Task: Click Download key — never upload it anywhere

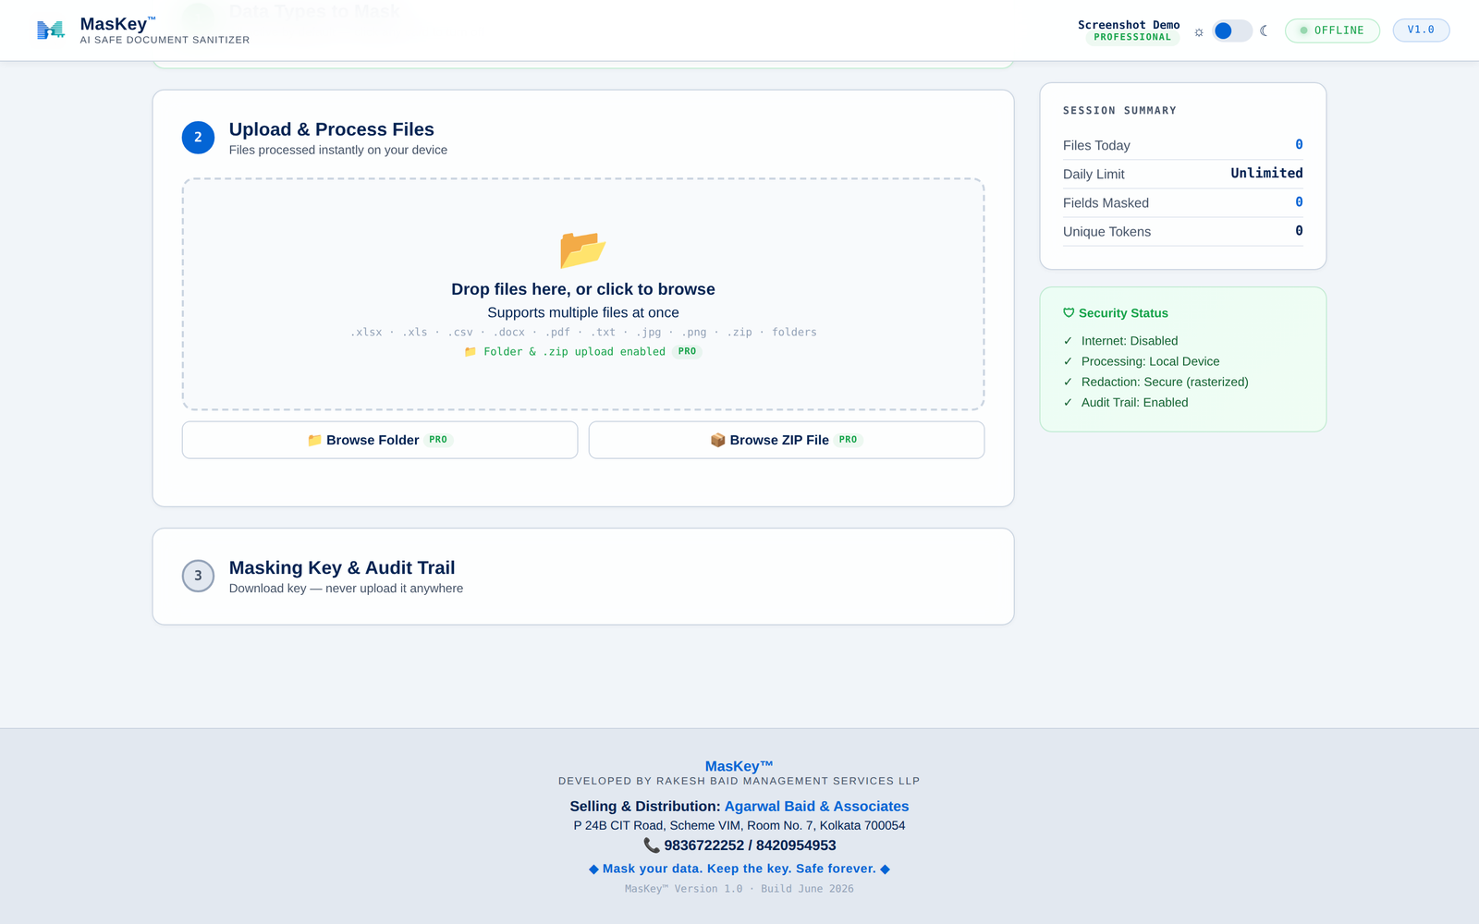Action: [x=346, y=589]
